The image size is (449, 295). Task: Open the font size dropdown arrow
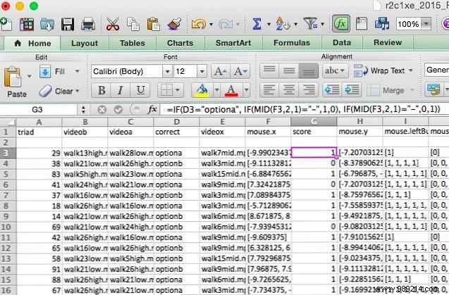click(202, 71)
